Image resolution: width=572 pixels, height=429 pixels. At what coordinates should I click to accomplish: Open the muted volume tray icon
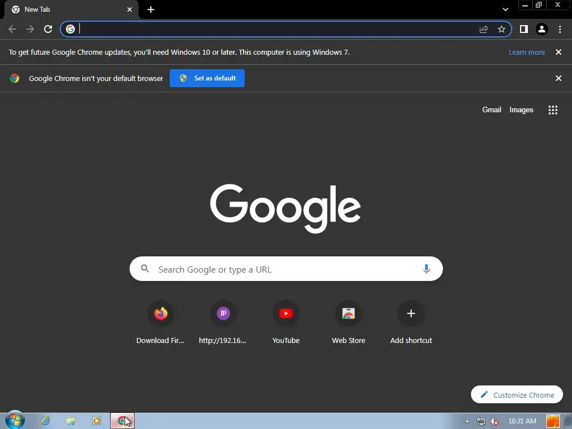(494, 421)
